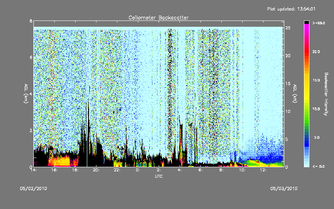The height and width of the screenshot is (209, 334).
Task: Click the 'Plot updated: 13:54:01' timestamp
Action: [291, 9]
